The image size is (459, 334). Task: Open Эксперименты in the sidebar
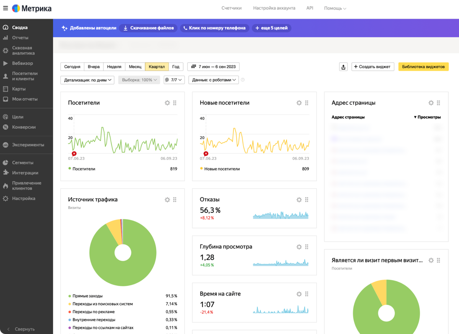tap(28, 145)
